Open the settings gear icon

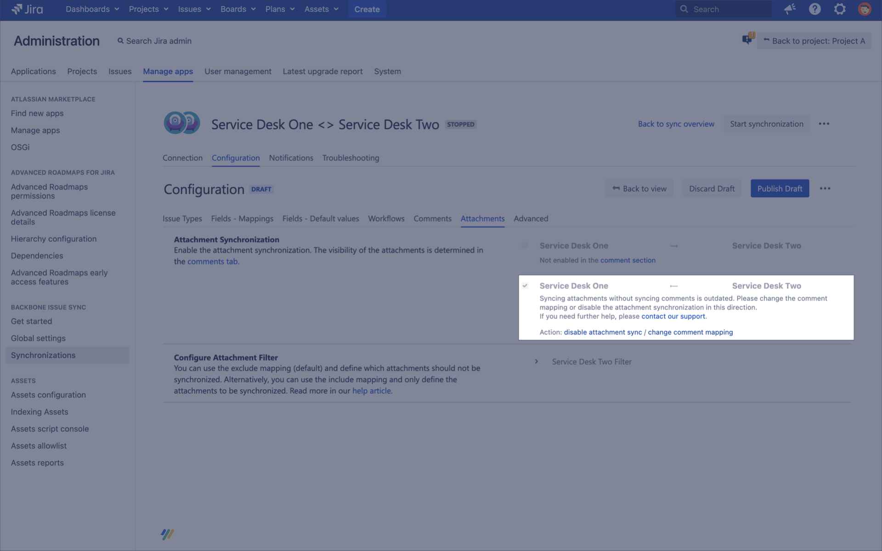click(839, 9)
